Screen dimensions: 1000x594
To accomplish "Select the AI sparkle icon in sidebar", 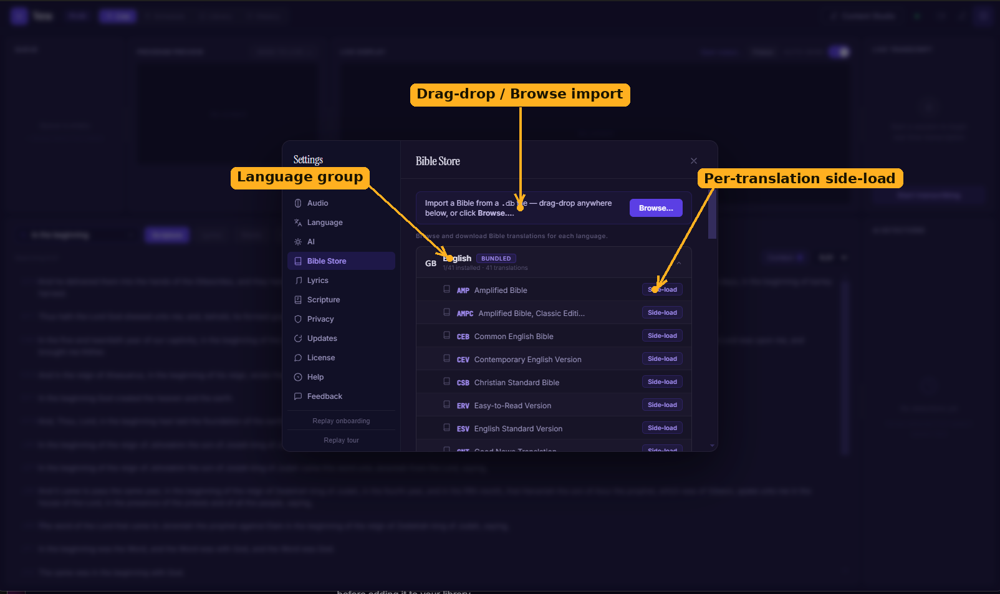I will point(298,242).
